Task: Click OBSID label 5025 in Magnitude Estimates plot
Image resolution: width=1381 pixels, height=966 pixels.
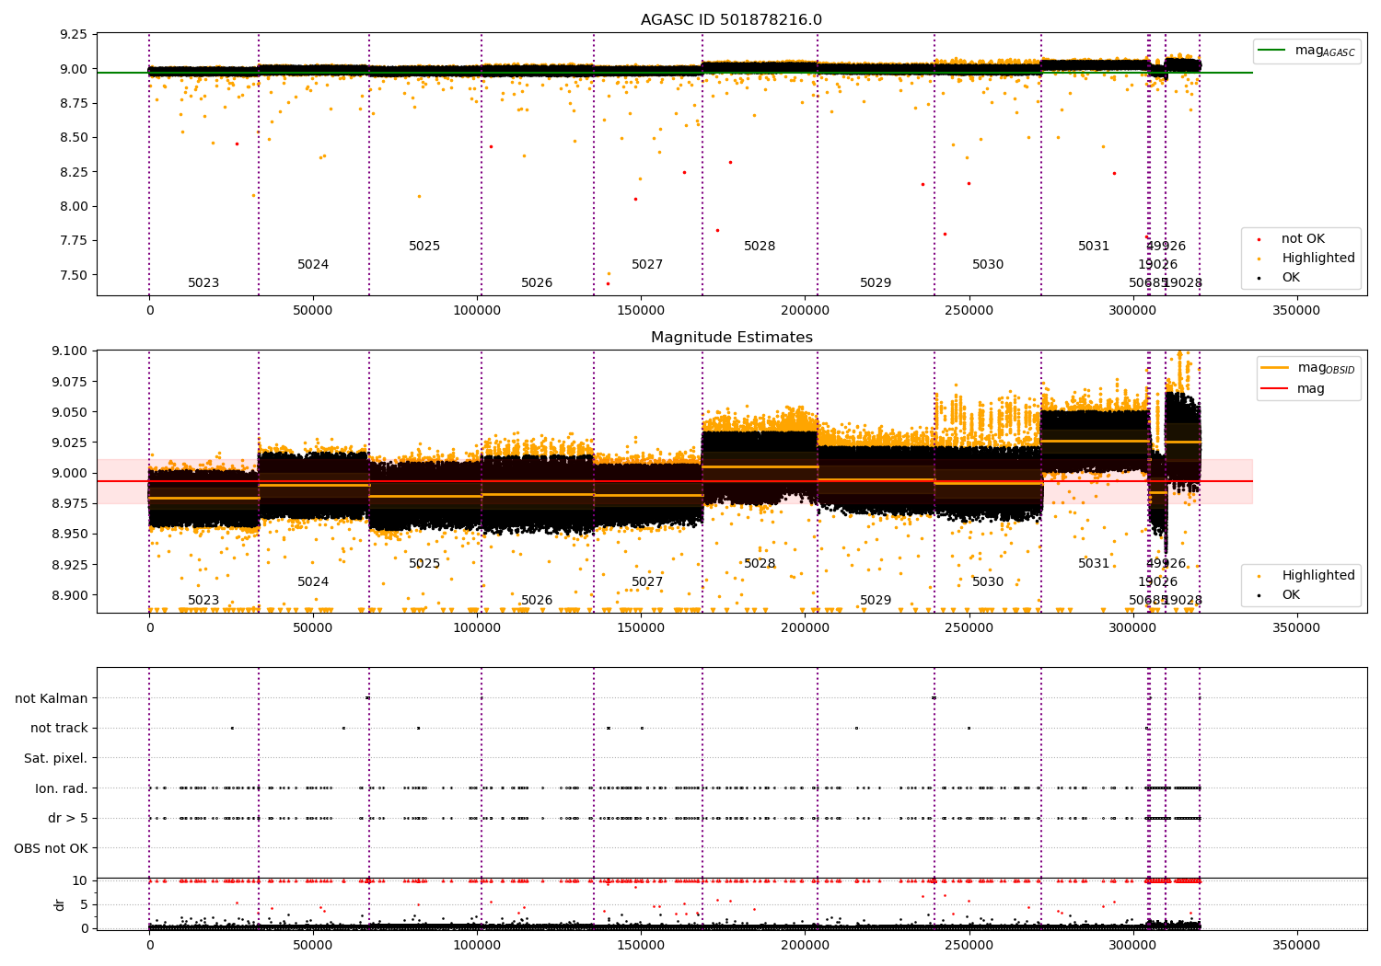Action: [424, 564]
